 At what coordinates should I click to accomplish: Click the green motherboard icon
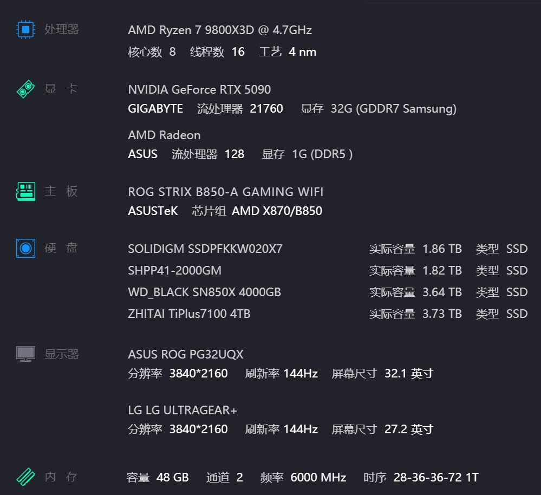coord(25,191)
